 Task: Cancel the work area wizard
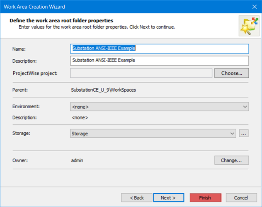[x=241, y=197]
